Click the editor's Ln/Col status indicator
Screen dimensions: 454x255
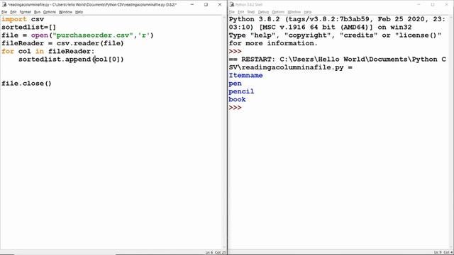[216, 252]
